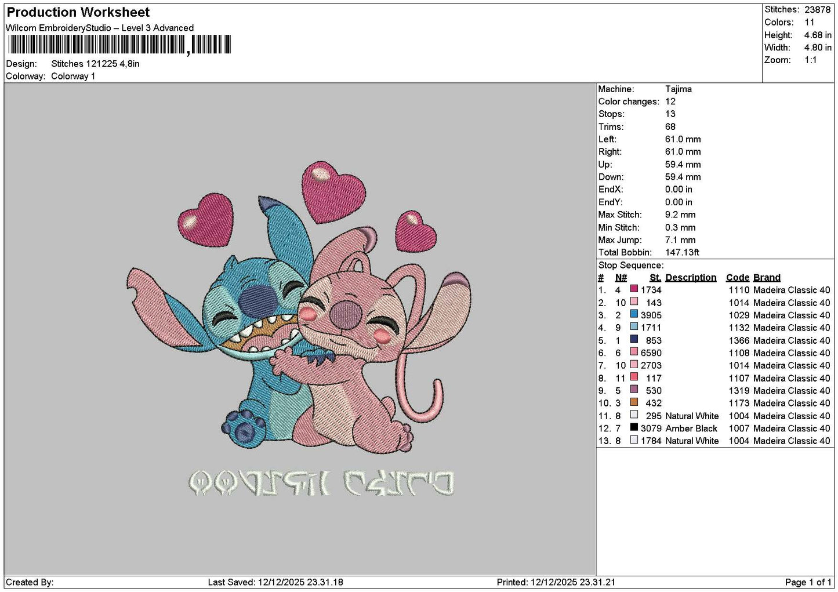The width and height of the screenshot is (838, 592).
Task: Click the Stitches value '23878'
Action: tap(818, 10)
